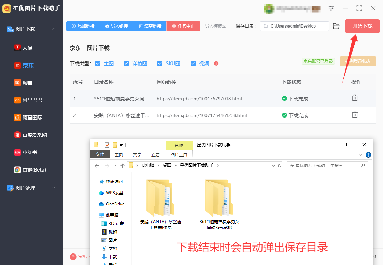This screenshot has height=265, width=383.
Task: Open the 百度爱采购 sidebar entry
Action: [31, 135]
